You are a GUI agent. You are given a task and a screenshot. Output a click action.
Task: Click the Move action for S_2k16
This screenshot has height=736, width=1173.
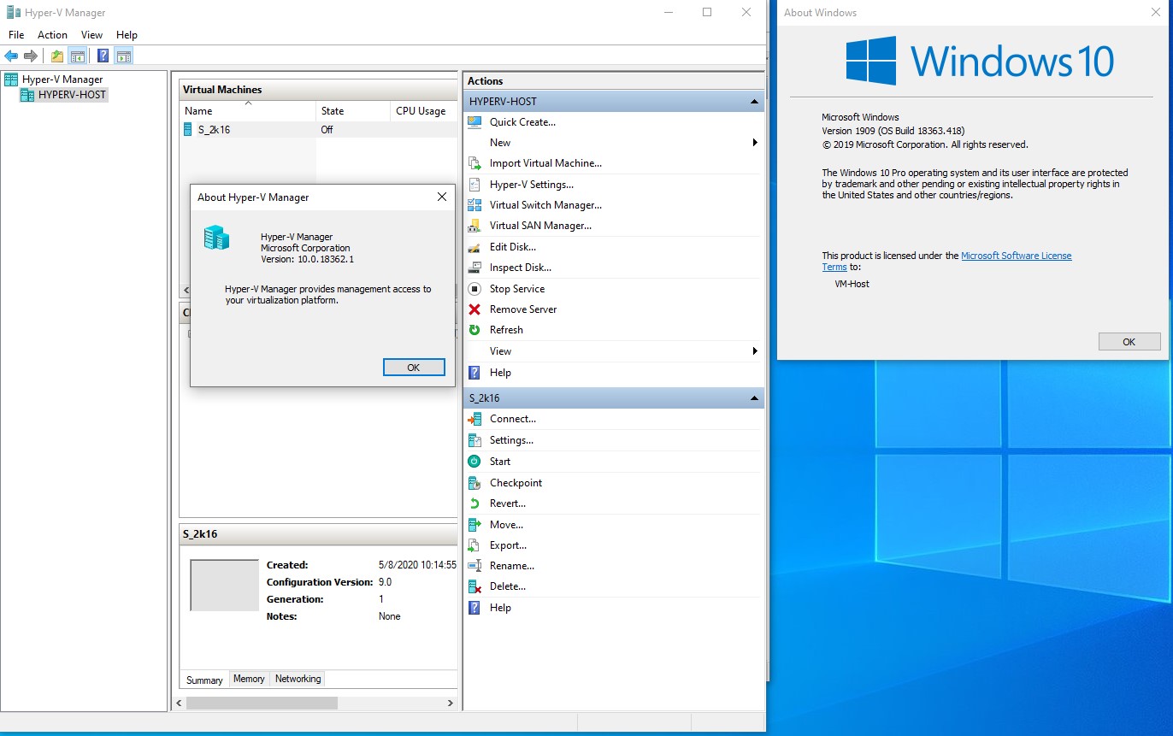(x=506, y=525)
